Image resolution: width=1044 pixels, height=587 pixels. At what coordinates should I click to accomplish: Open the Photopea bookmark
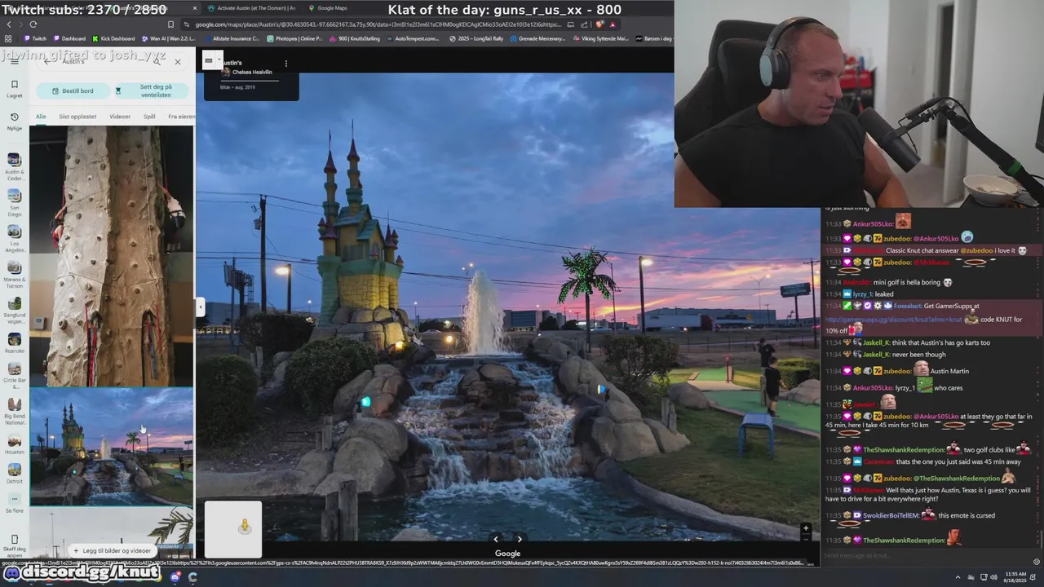click(294, 38)
